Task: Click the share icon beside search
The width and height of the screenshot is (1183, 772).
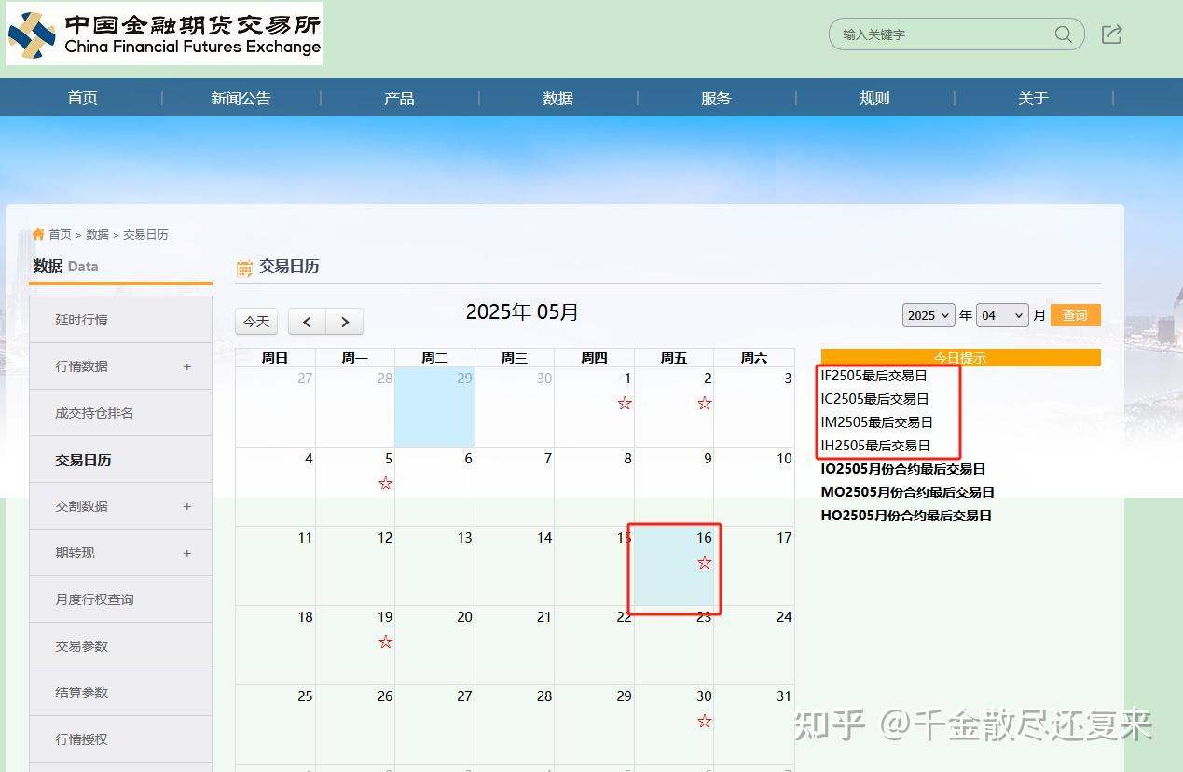Action: pyautogui.click(x=1111, y=34)
